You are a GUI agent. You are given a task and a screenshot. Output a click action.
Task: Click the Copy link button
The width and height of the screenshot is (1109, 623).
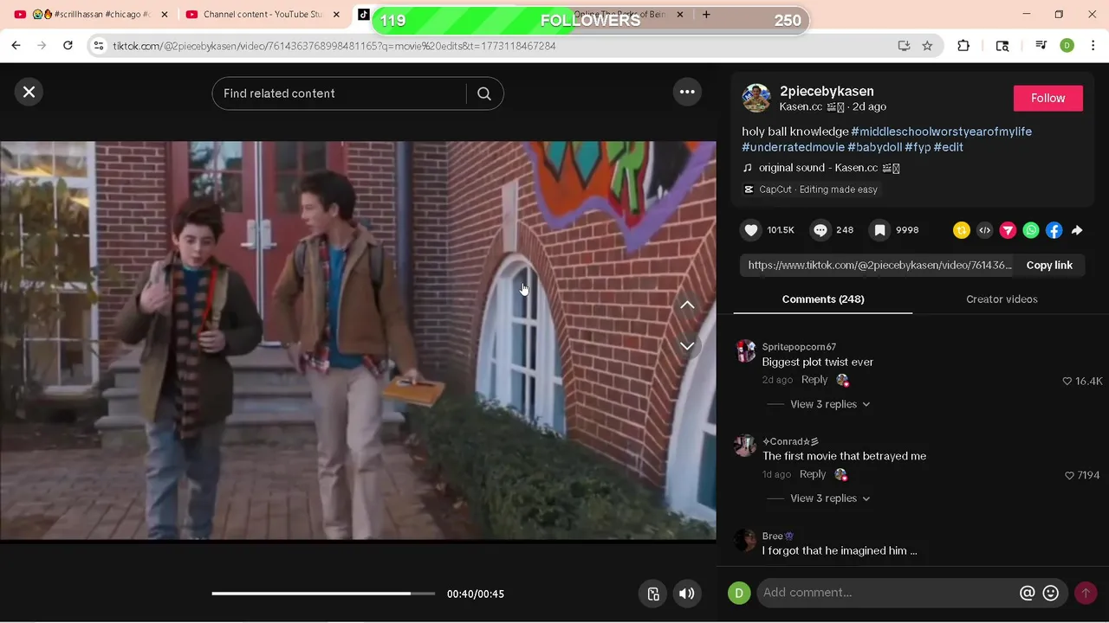1049,266
